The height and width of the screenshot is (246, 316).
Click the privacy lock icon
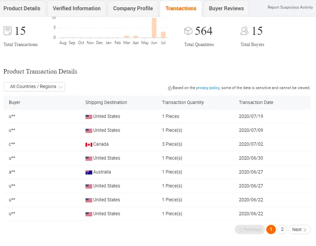point(170,88)
